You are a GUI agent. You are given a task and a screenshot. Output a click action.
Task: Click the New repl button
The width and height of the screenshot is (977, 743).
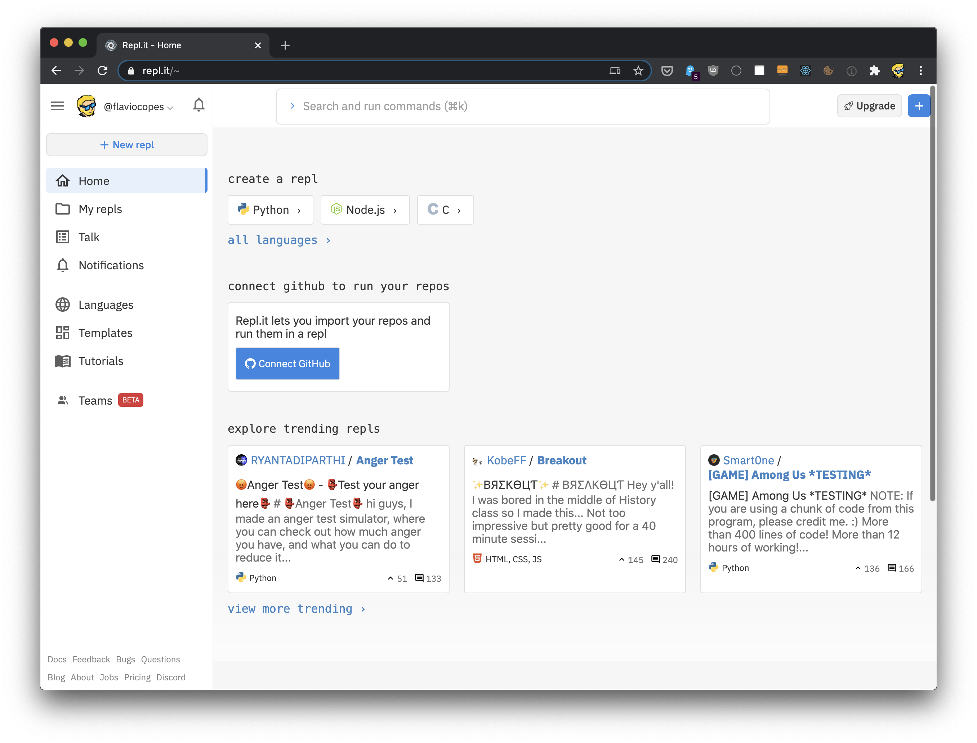(x=126, y=145)
